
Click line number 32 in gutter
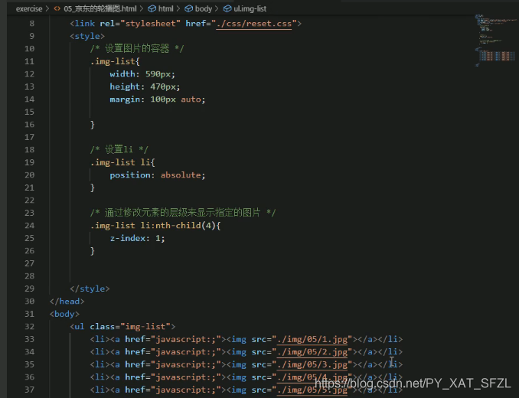(29, 327)
